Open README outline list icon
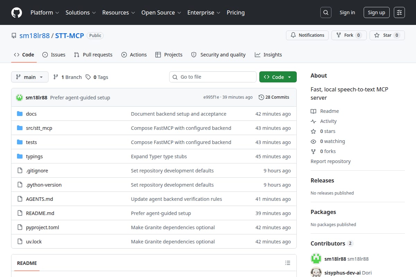Viewport: 416px width, 277px height. [287, 263]
